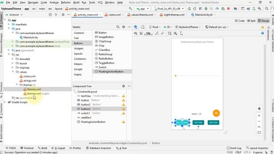Open the Build menu
Screen dimensions: 274x154
click(x=76, y=3)
